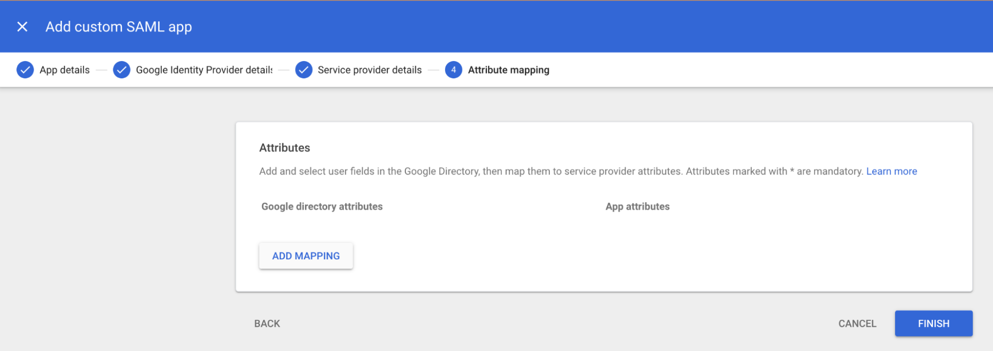The width and height of the screenshot is (993, 351).
Task: Click the connector line before Attribute mapping
Action: click(433, 70)
